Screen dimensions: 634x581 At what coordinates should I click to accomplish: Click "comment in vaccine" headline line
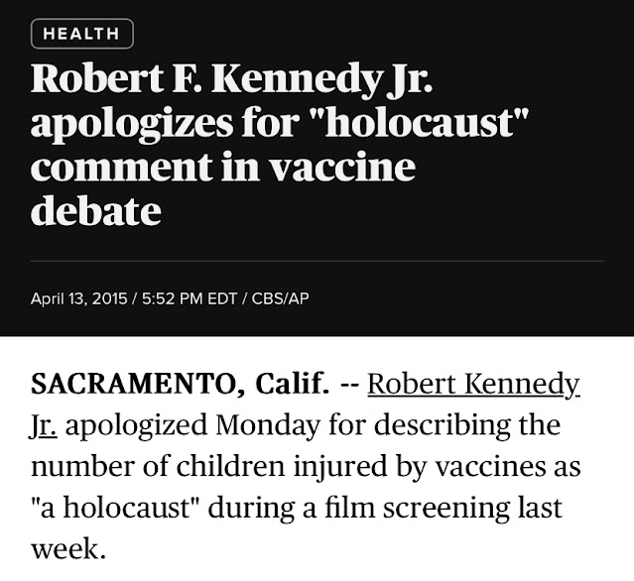(223, 167)
